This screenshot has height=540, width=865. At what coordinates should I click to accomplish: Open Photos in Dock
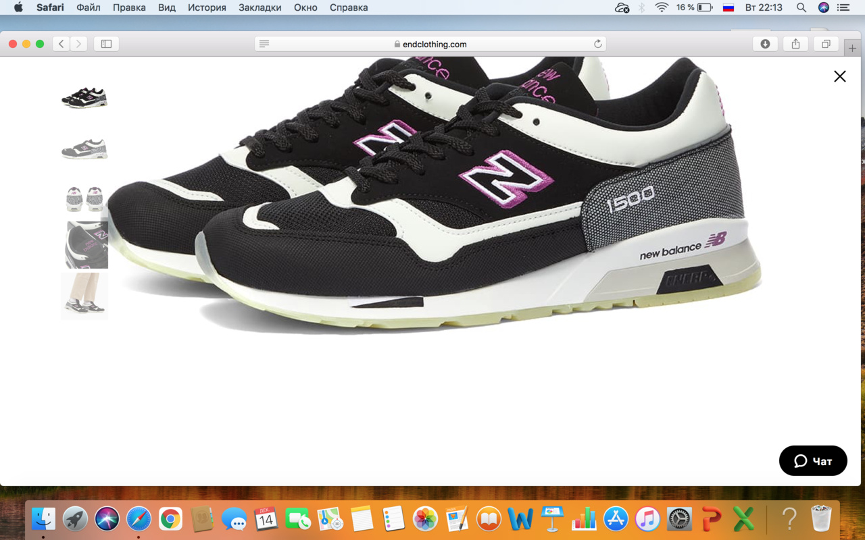point(425,518)
